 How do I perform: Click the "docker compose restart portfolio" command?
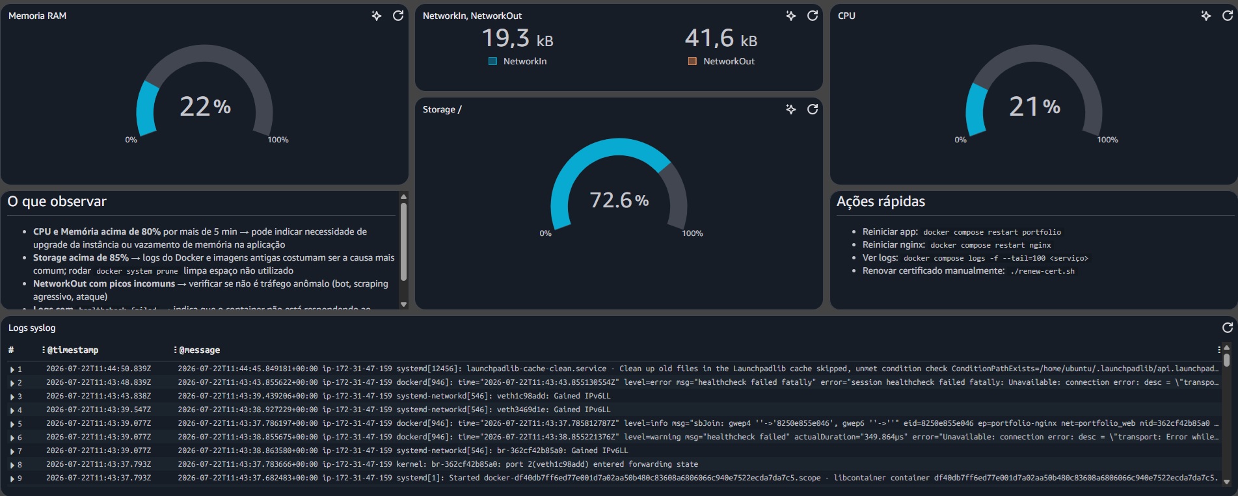(x=992, y=232)
